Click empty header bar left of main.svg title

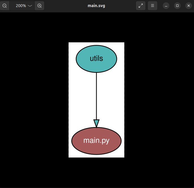[x=65, y=6]
